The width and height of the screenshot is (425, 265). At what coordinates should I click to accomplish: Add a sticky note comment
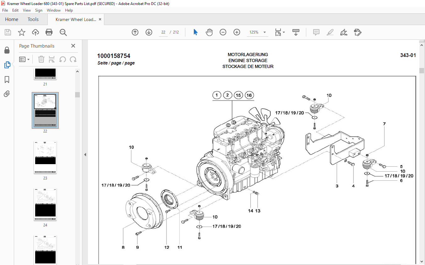[316, 32]
